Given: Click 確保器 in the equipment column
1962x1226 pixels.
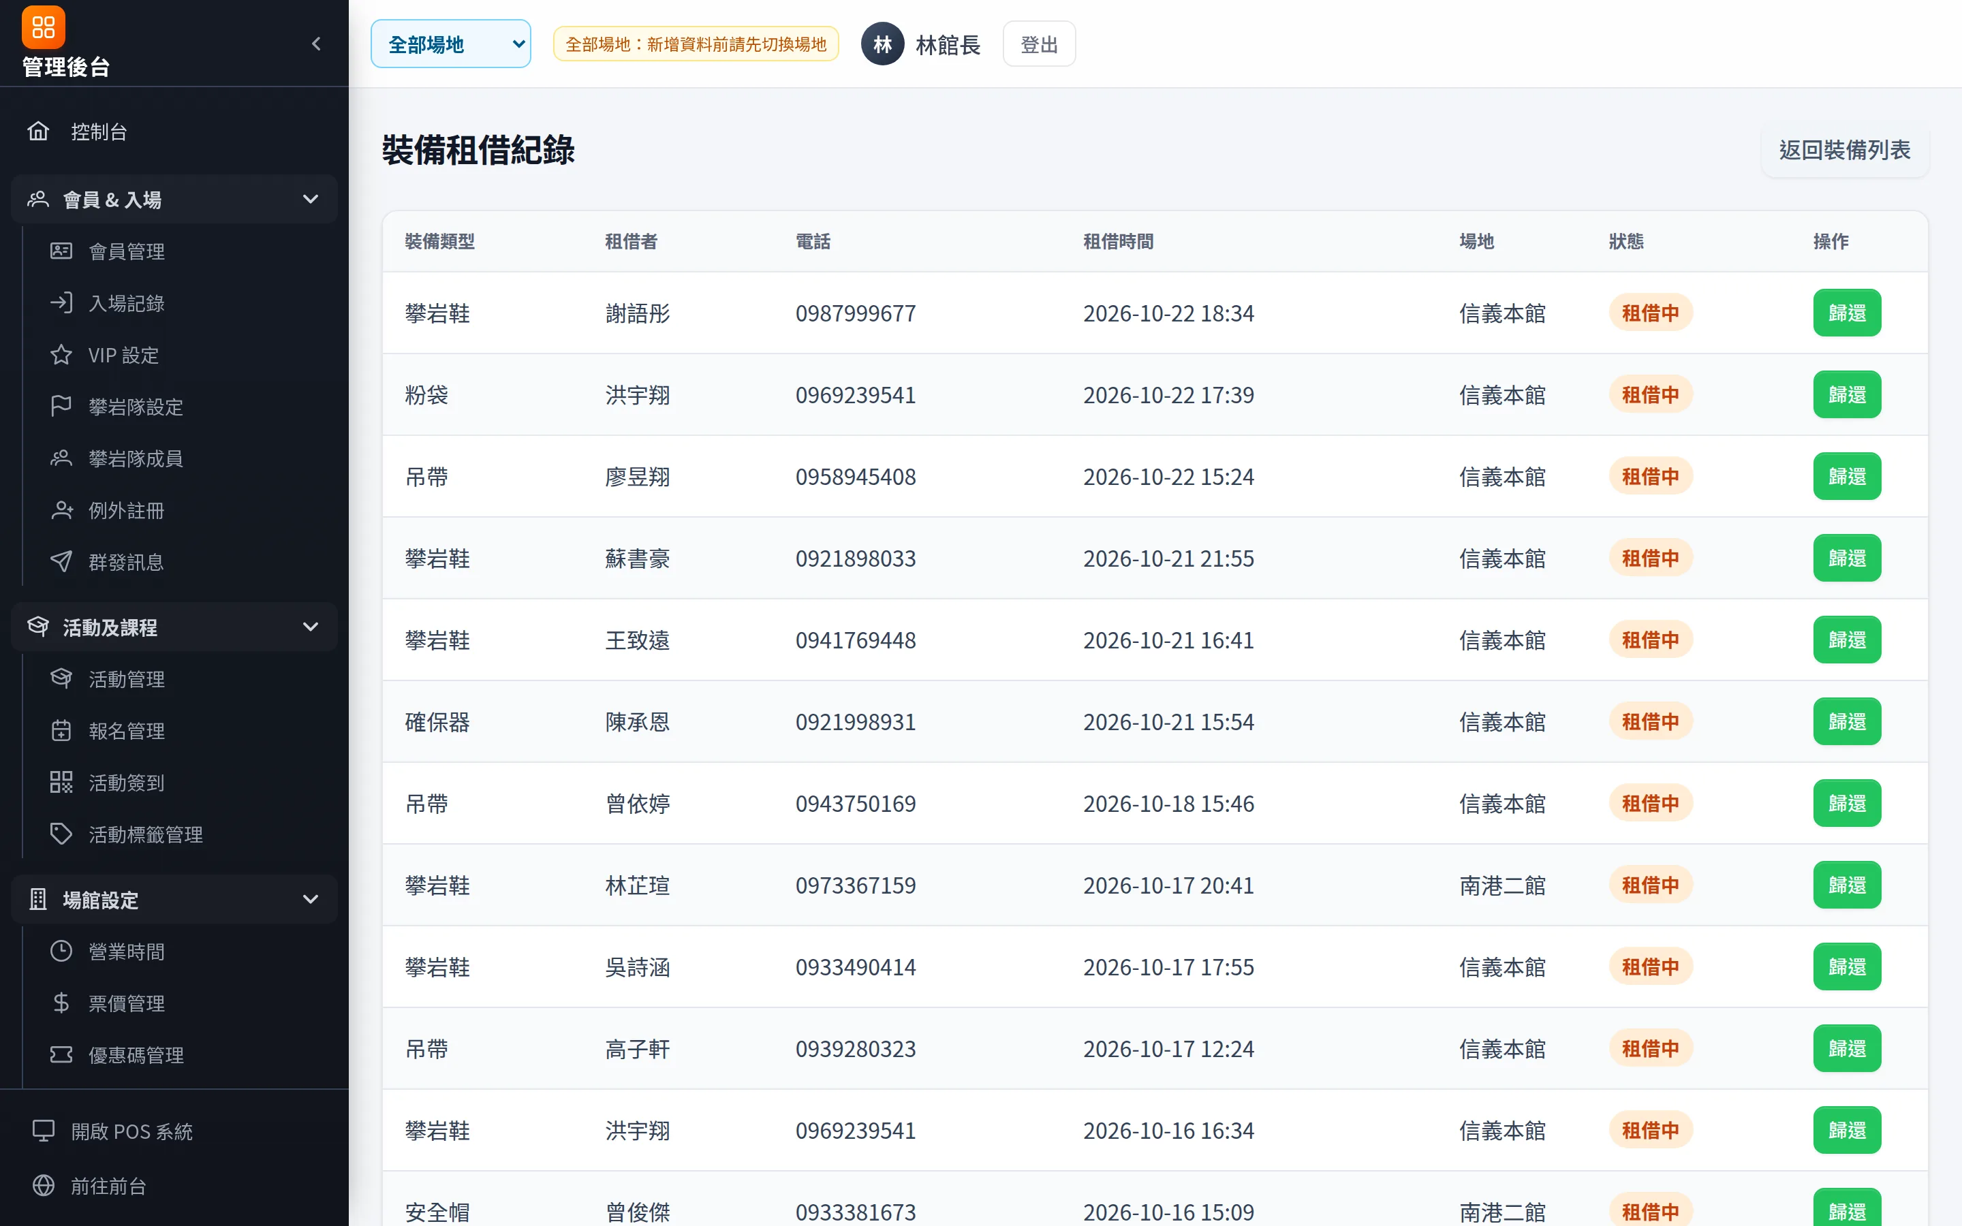Looking at the screenshot, I should click(437, 722).
